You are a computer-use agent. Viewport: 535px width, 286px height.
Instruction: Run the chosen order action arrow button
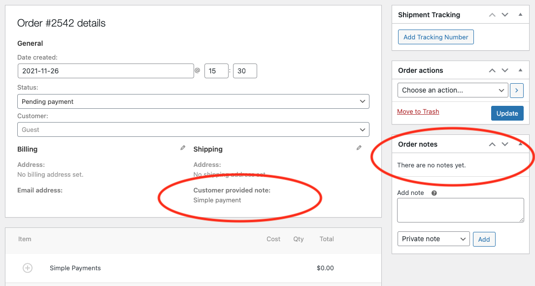(x=517, y=91)
